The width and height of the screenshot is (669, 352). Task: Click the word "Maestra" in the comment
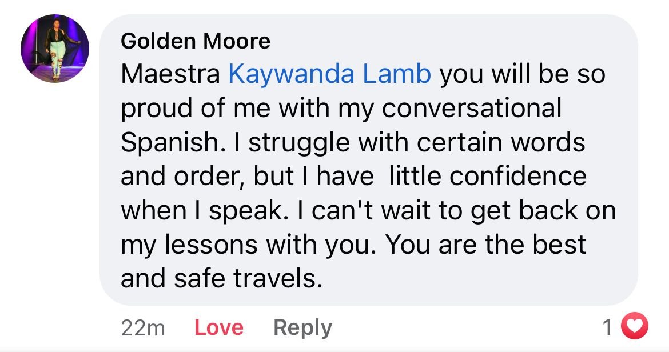(170, 75)
